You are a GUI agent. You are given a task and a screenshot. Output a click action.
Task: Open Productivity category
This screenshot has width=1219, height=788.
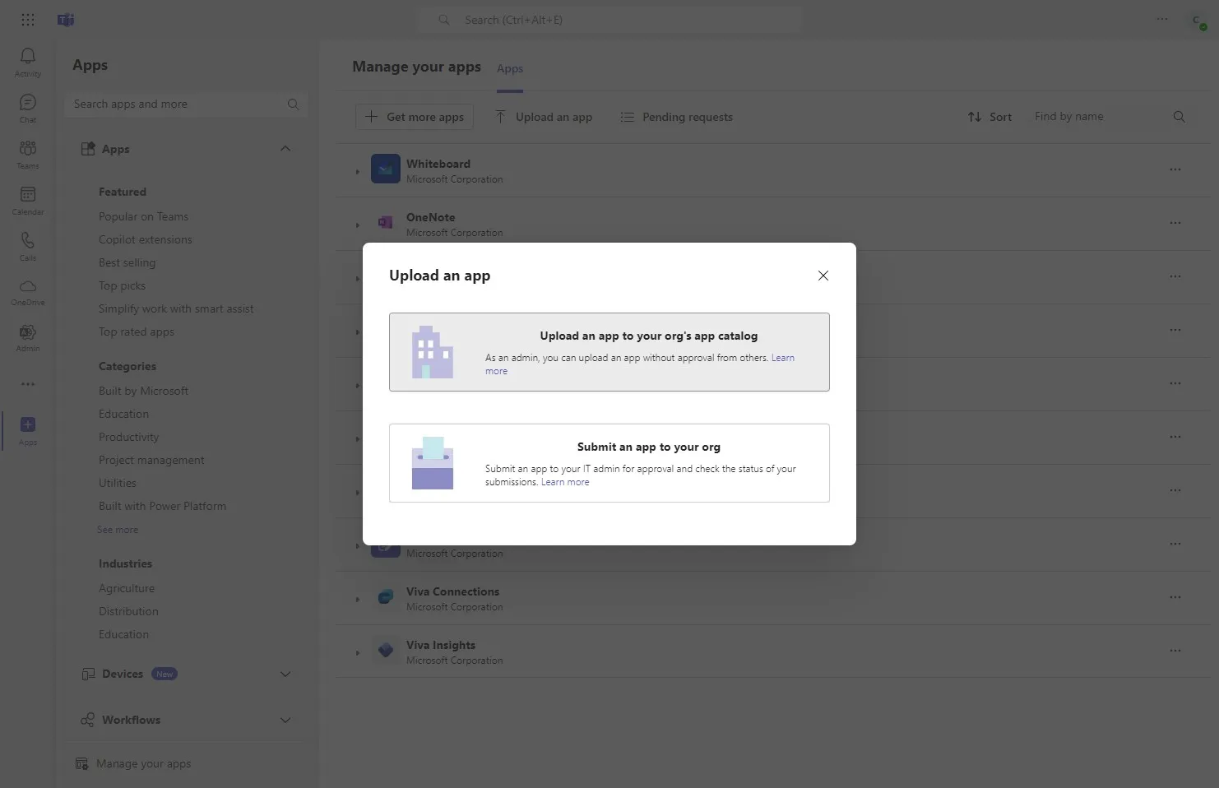[128, 437]
